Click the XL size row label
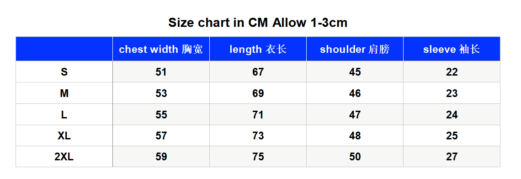The width and height of the screenshot is (521, 179). coord(64,136)
